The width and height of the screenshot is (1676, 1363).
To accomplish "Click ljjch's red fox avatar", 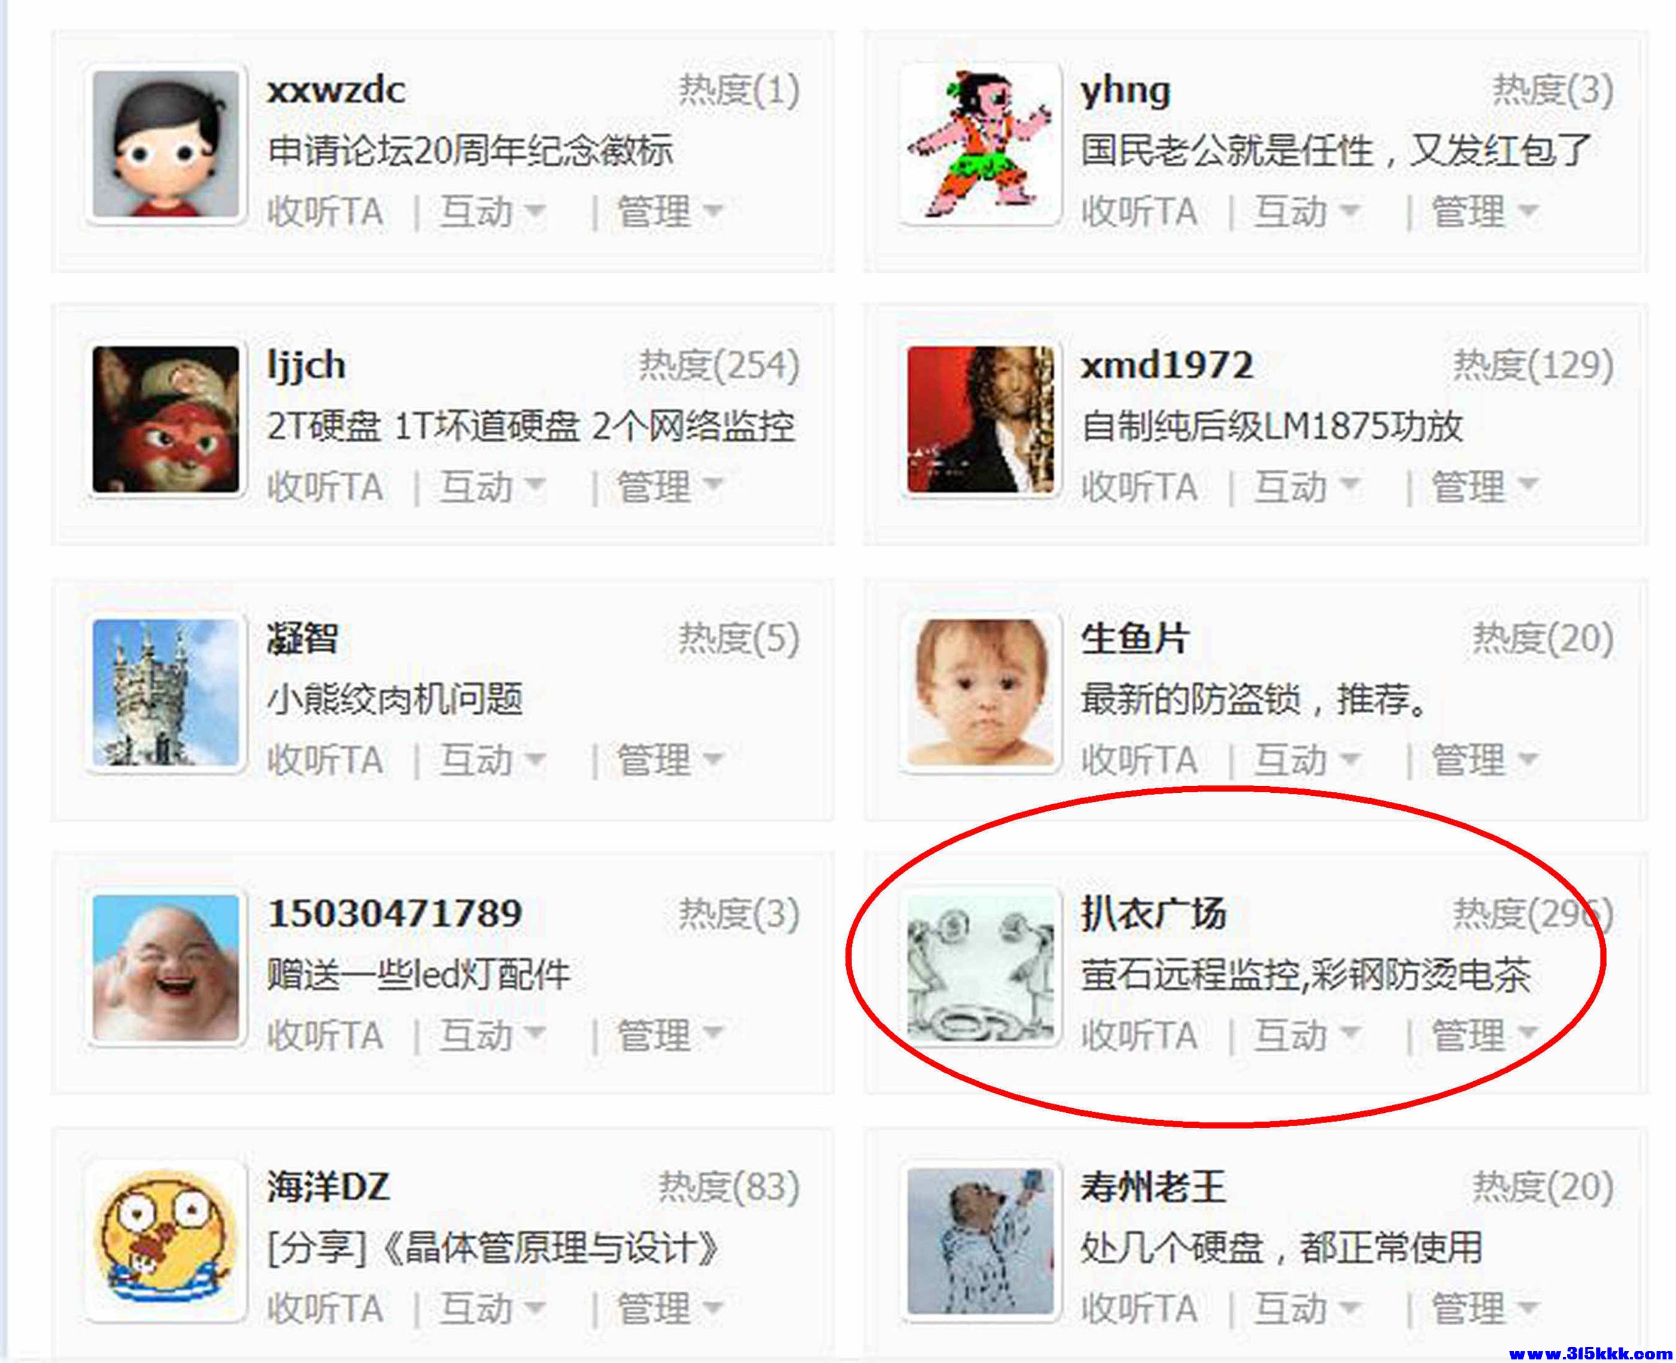I will click(x=166, y=419).
